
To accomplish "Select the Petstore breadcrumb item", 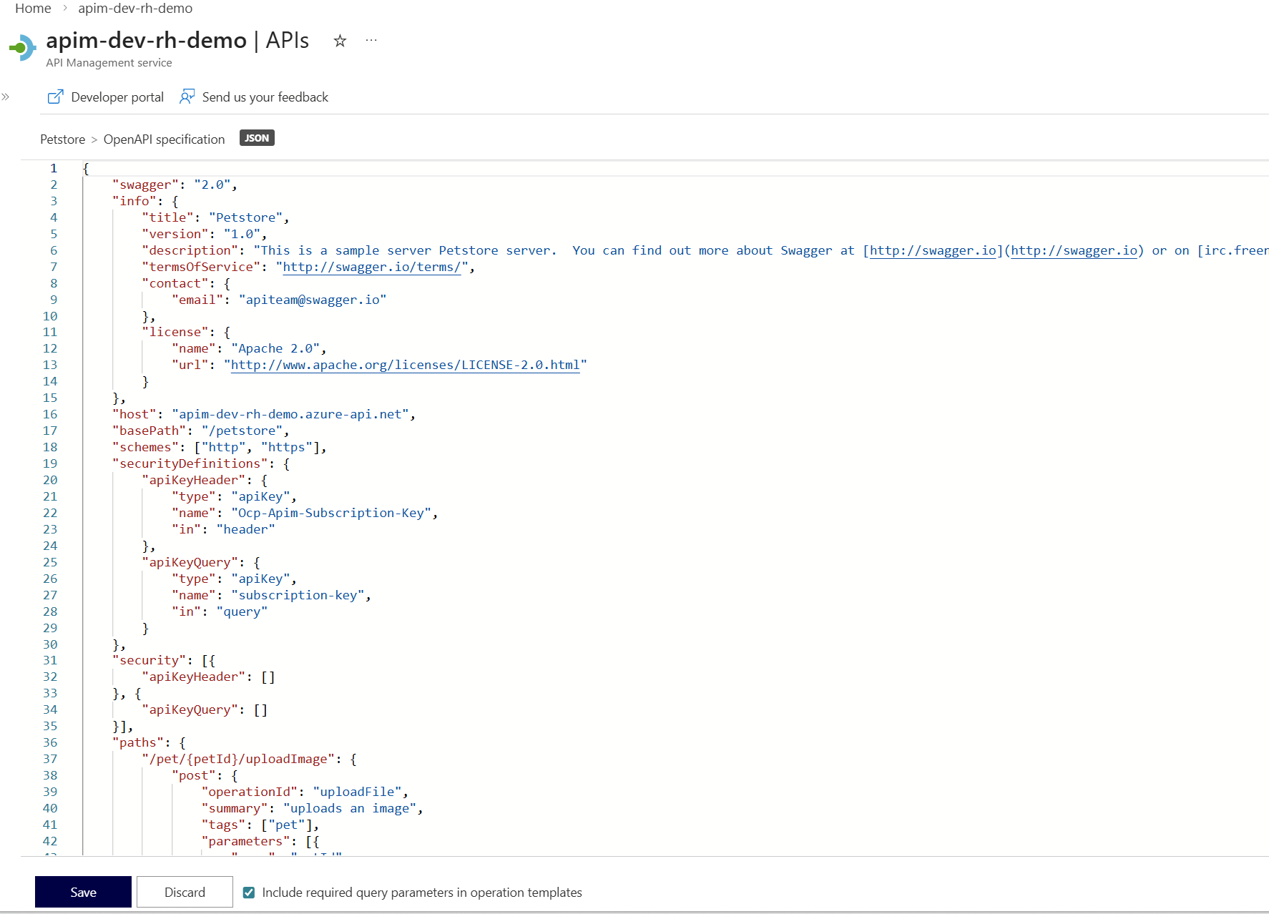I will coord(62,139).
